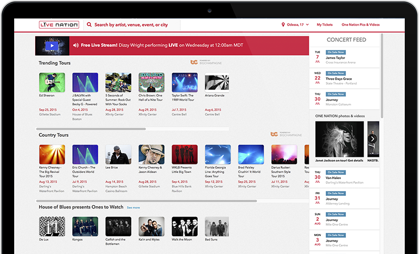Click the Sep 25, 2015 Ed Sheeran date
Screen dimensions: 419x254
pos(48,110)
